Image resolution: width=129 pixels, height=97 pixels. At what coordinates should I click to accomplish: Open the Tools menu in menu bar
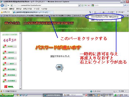pos(37,9)
